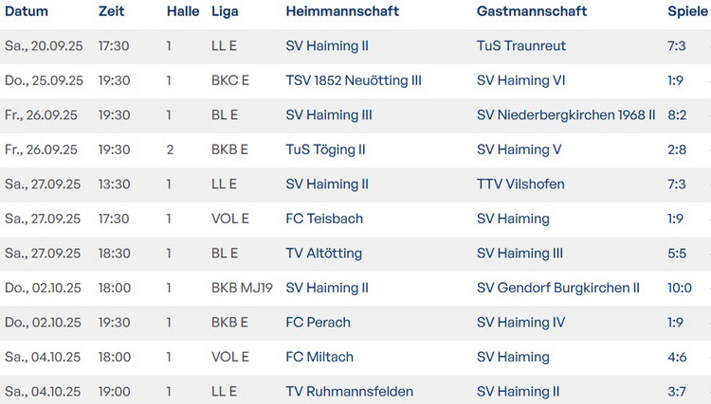Click FC Teisbach home team

pos(324,219)
